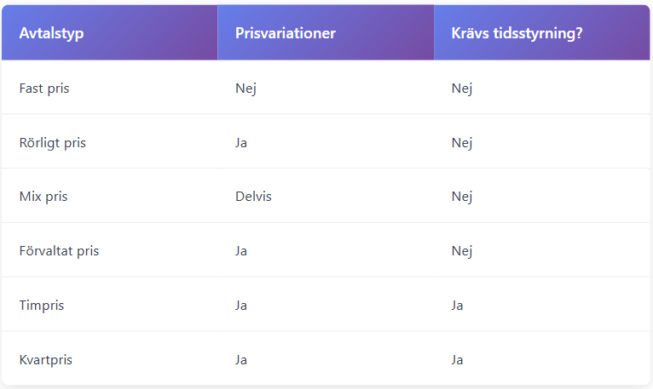653x389 pixels.
Task: Select Prisvariationer value for Timpris row
Action: tap(241, 306)
